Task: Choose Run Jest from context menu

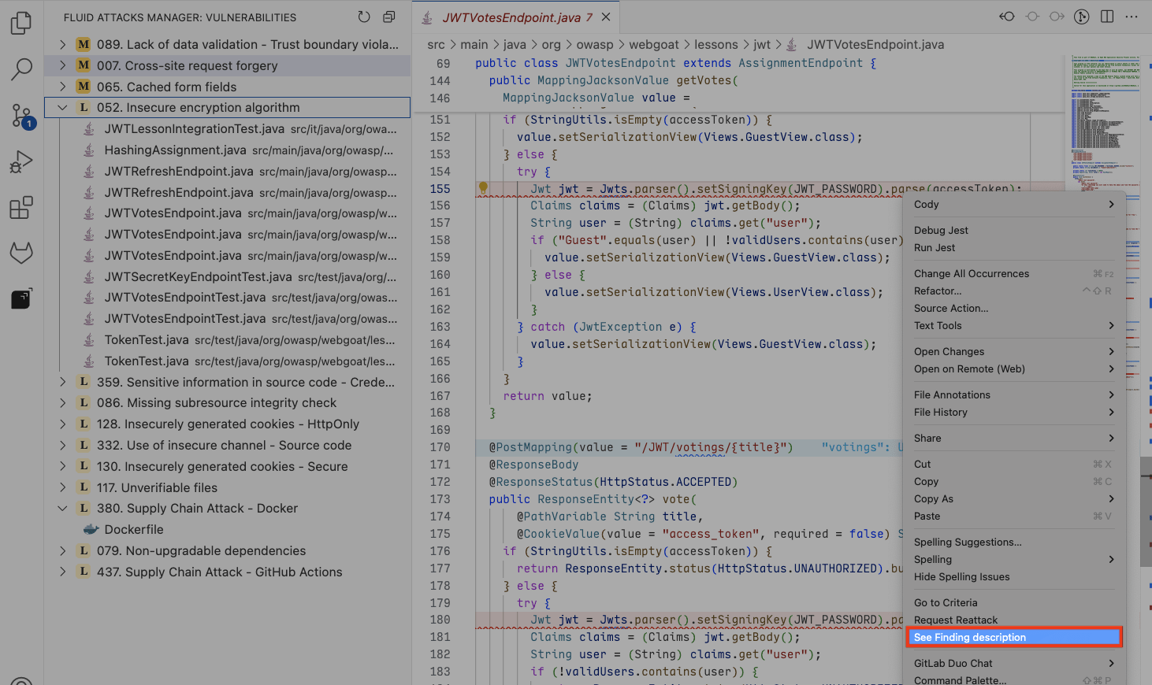Action: click(x=1014, y=247)
